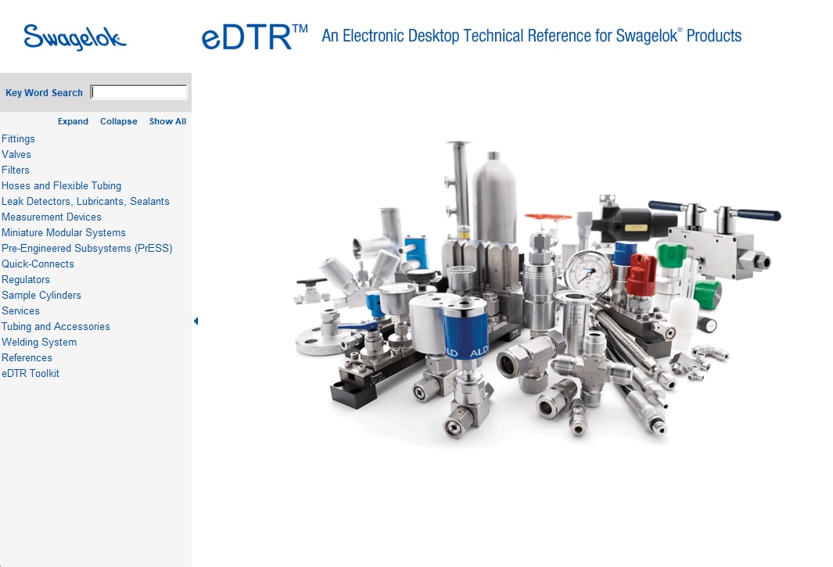This screenshot has width=833, height=567.
Task: Open the Fittings category
Action: point(18,138)
